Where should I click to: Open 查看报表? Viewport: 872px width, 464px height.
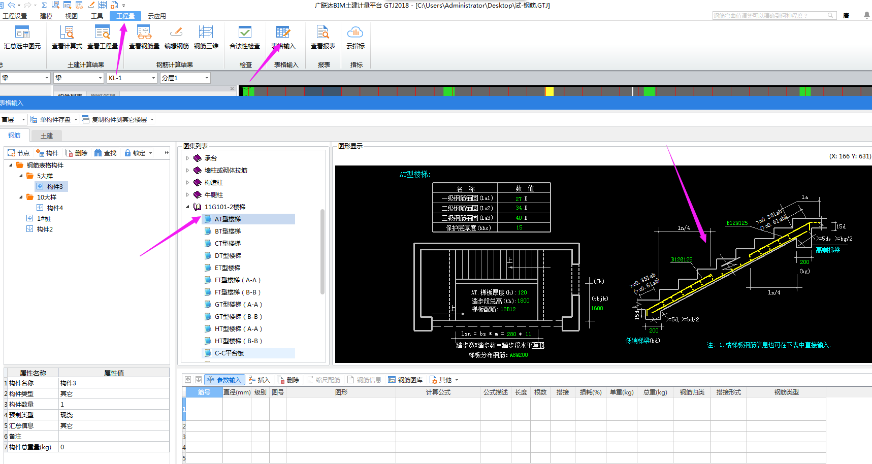coord(323,38)
